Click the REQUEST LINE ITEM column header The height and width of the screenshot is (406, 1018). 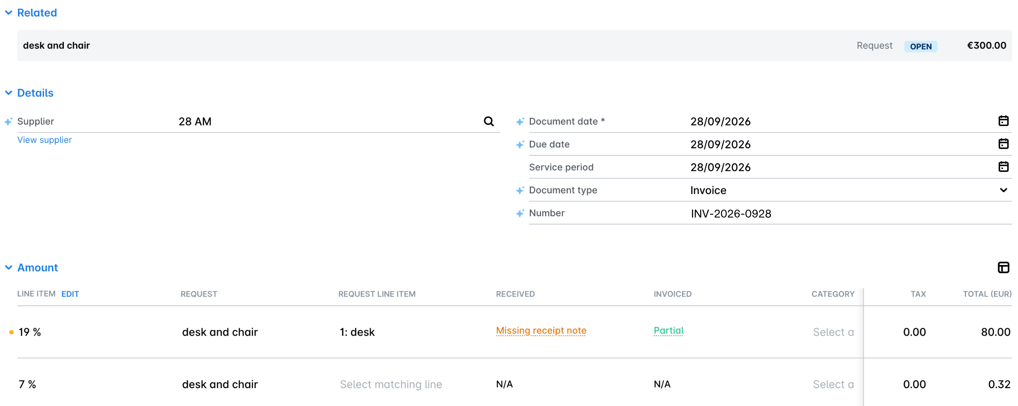(377, 294)
